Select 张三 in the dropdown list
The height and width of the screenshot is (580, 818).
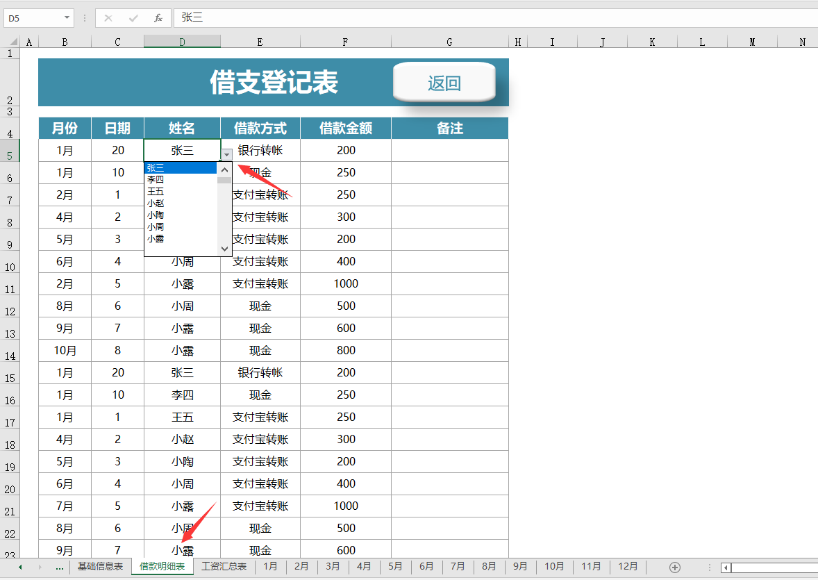pos(181,167)
